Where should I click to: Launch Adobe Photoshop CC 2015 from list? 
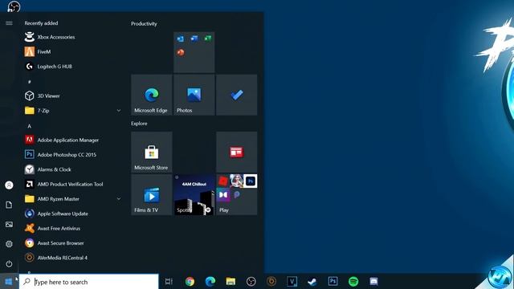[x=72, y=155]
